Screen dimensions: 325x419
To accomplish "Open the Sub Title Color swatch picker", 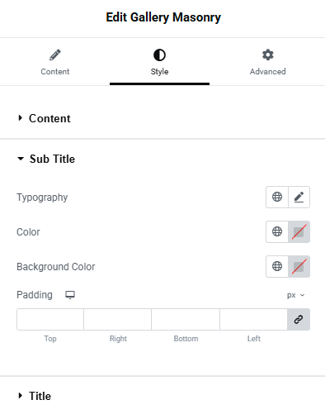I will click(x=299, y=231).
